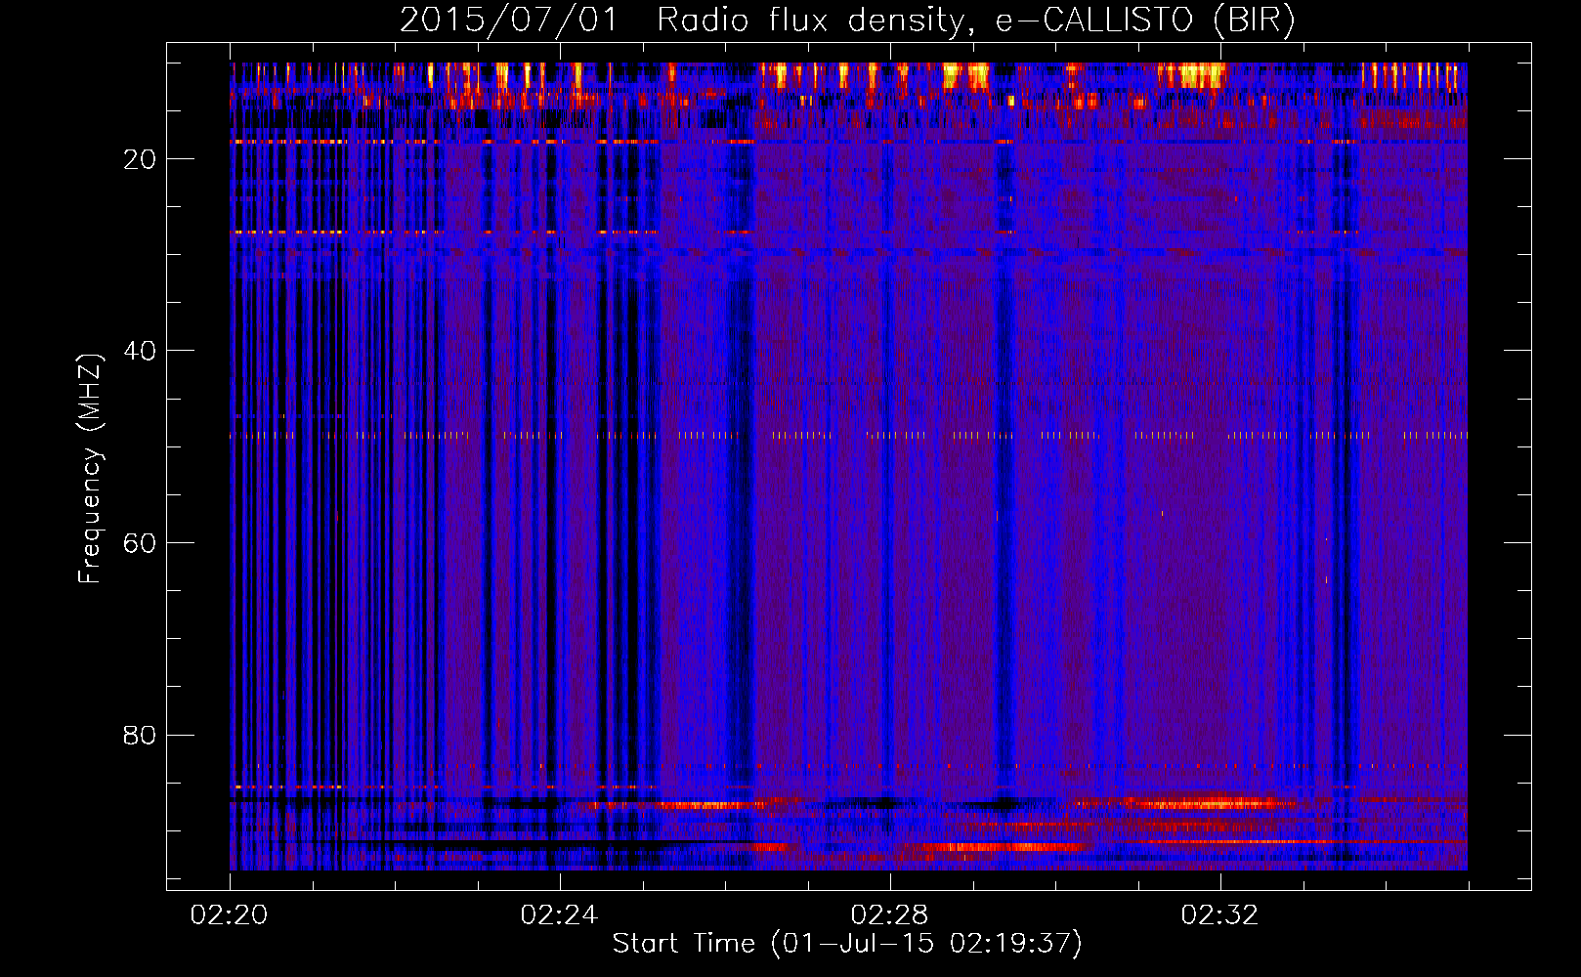1581x977 pixels.
Task: Click the 40 MHz frequency tick label
Action: 140,351
